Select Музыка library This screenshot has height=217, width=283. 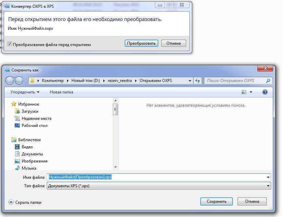click(x=29, y=168)
